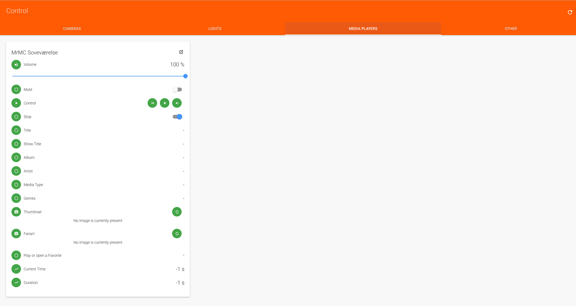Reload the page using refresh icon
Image resolution: width=576 pixels, height=306 pixels.
[569, 12]
